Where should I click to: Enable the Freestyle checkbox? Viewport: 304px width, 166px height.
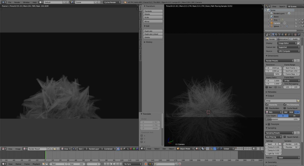tap(269, 124)
